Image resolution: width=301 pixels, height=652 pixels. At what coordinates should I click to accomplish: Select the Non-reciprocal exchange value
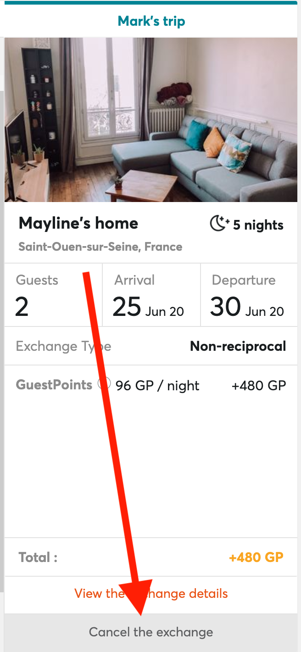(238, 346)
